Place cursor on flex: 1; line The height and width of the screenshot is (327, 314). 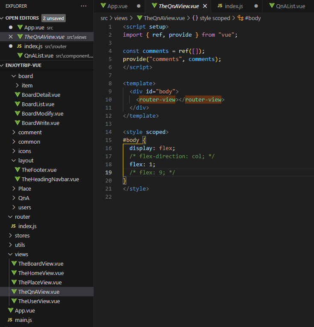(142, 164)
